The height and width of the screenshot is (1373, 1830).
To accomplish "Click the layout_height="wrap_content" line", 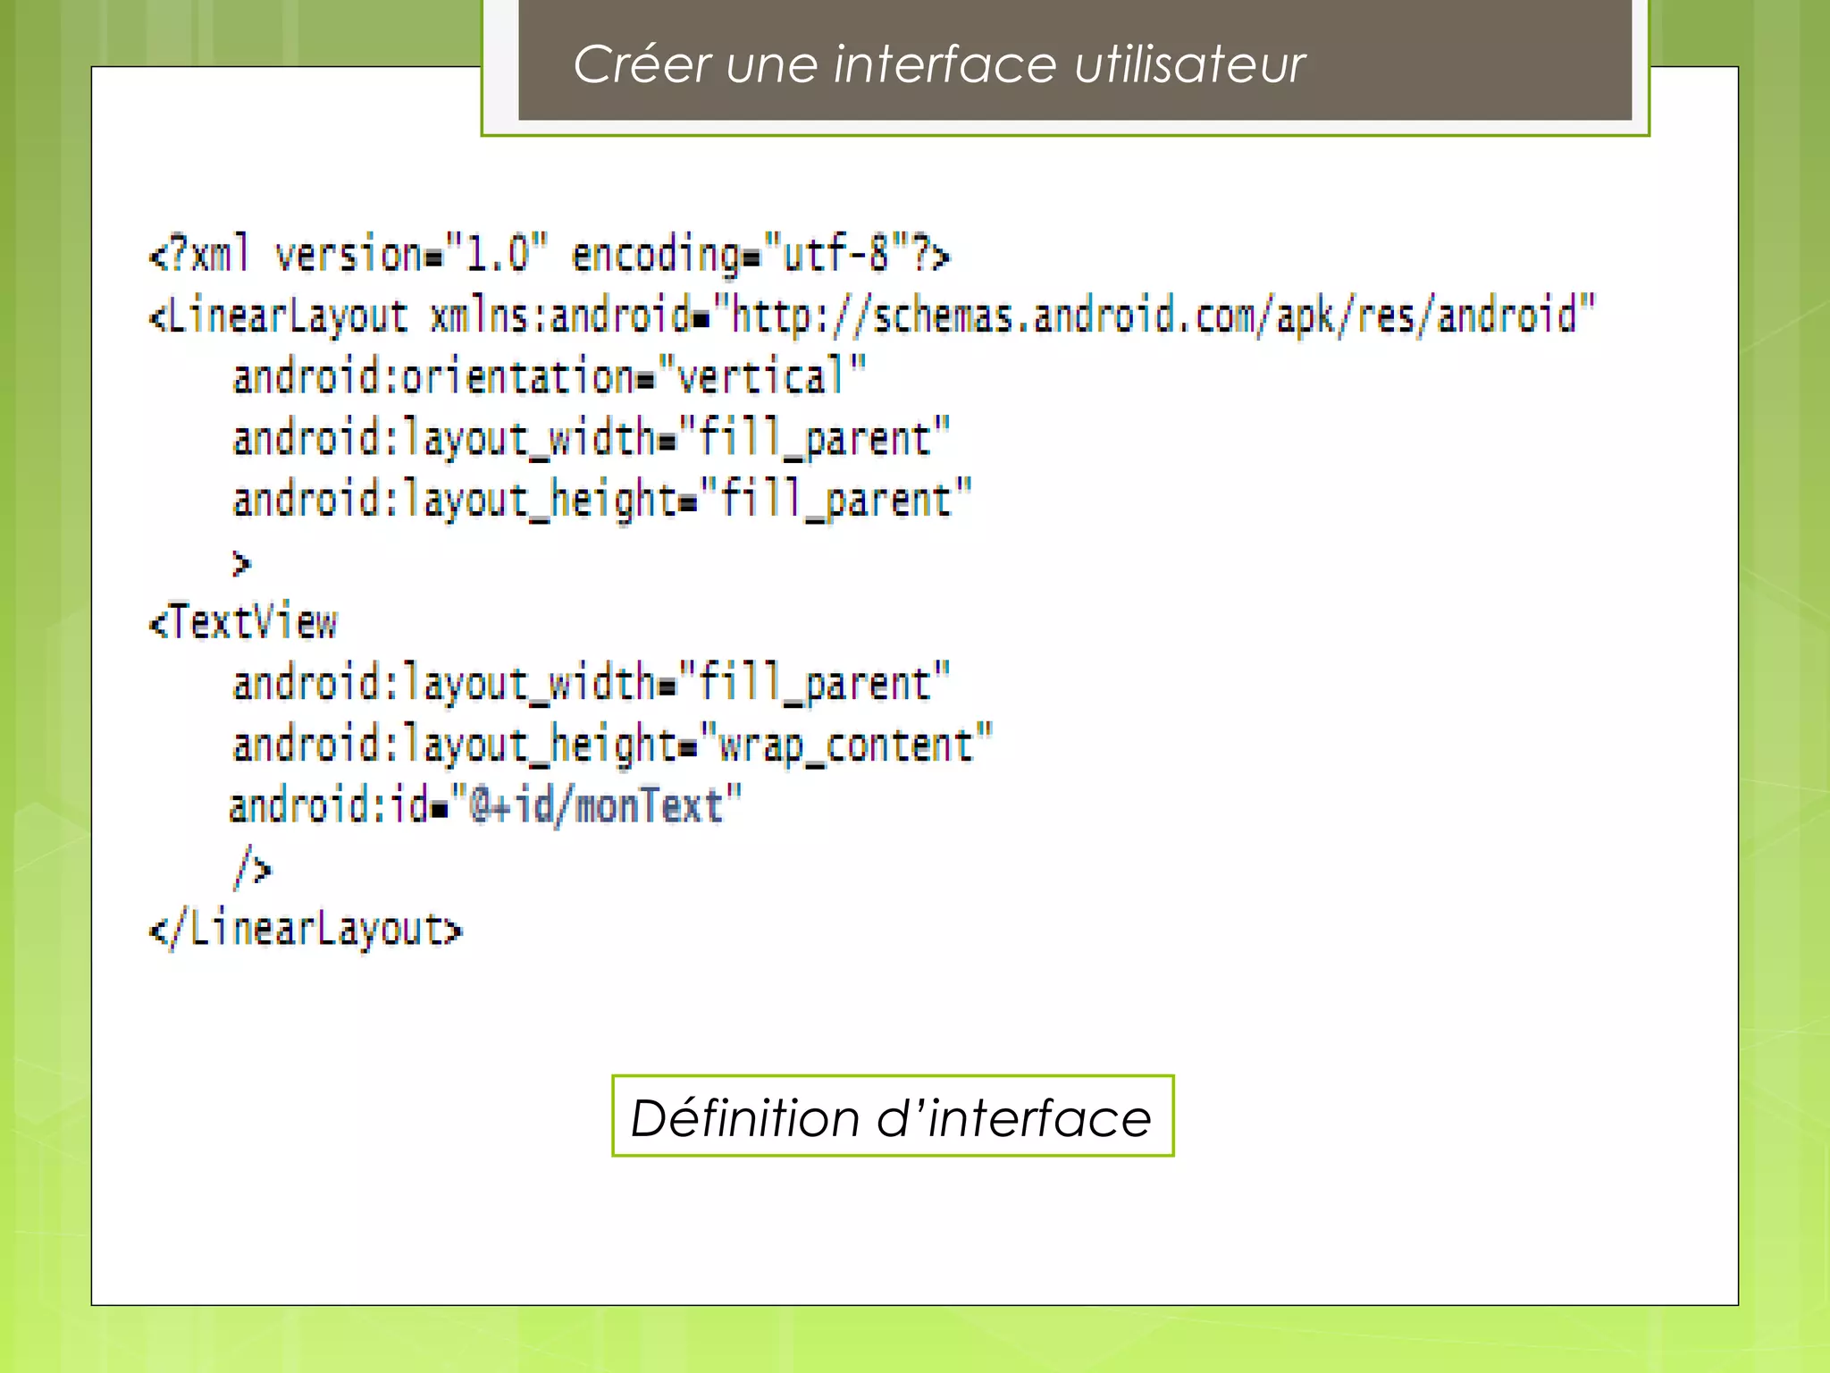I will coord(613,745).
